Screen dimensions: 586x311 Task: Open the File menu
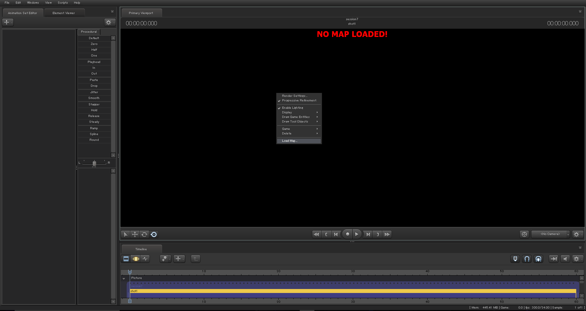7,3
